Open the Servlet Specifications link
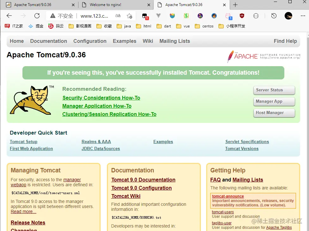Image resolution: width=309 pixels, height=231 pixels. pyautogui.click(x=247, y=141)
